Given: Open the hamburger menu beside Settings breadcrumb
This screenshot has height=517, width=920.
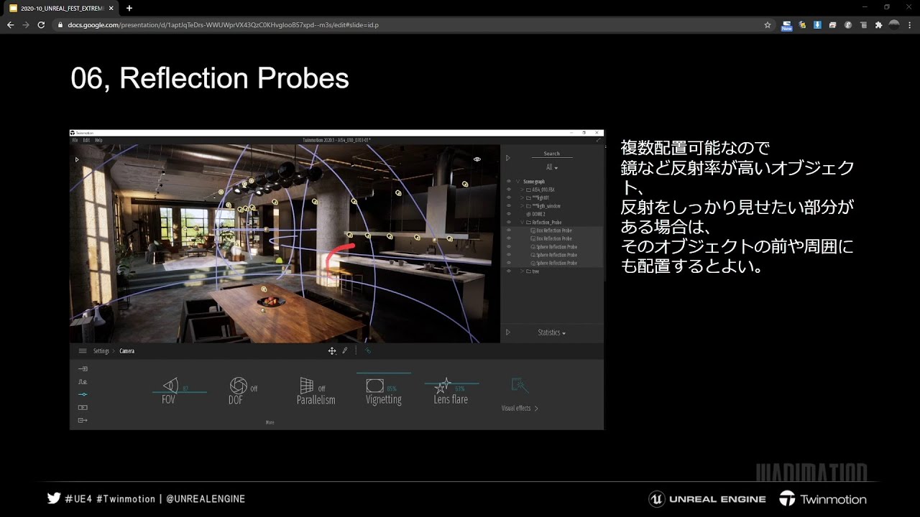Looking at the screenshot, I should click(x=83, y=351).
